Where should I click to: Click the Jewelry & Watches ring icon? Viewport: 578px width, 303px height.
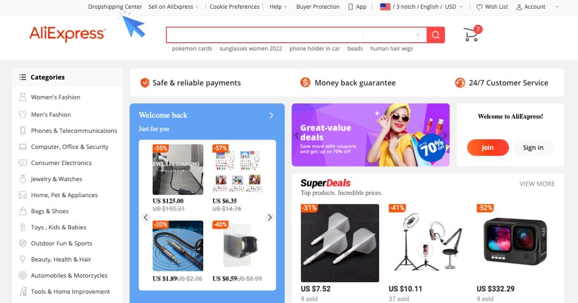tap(23, 179)
